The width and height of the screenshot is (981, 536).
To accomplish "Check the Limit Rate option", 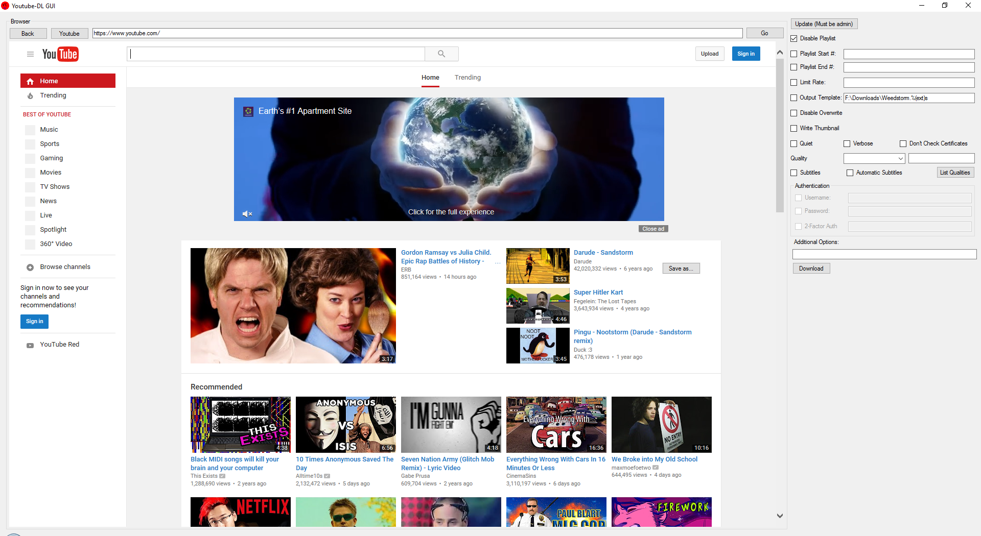I will 794,82.
